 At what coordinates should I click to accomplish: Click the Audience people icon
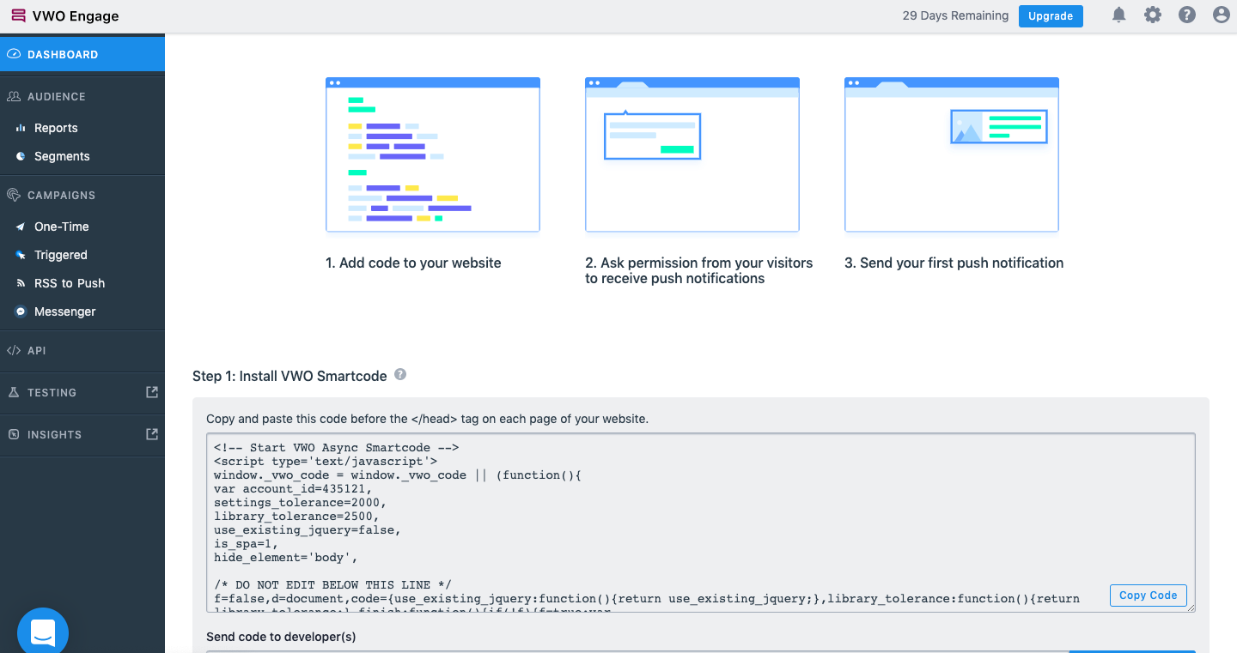point(13,97)
